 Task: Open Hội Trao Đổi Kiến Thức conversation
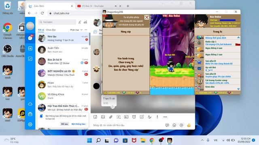pos(63,108)
